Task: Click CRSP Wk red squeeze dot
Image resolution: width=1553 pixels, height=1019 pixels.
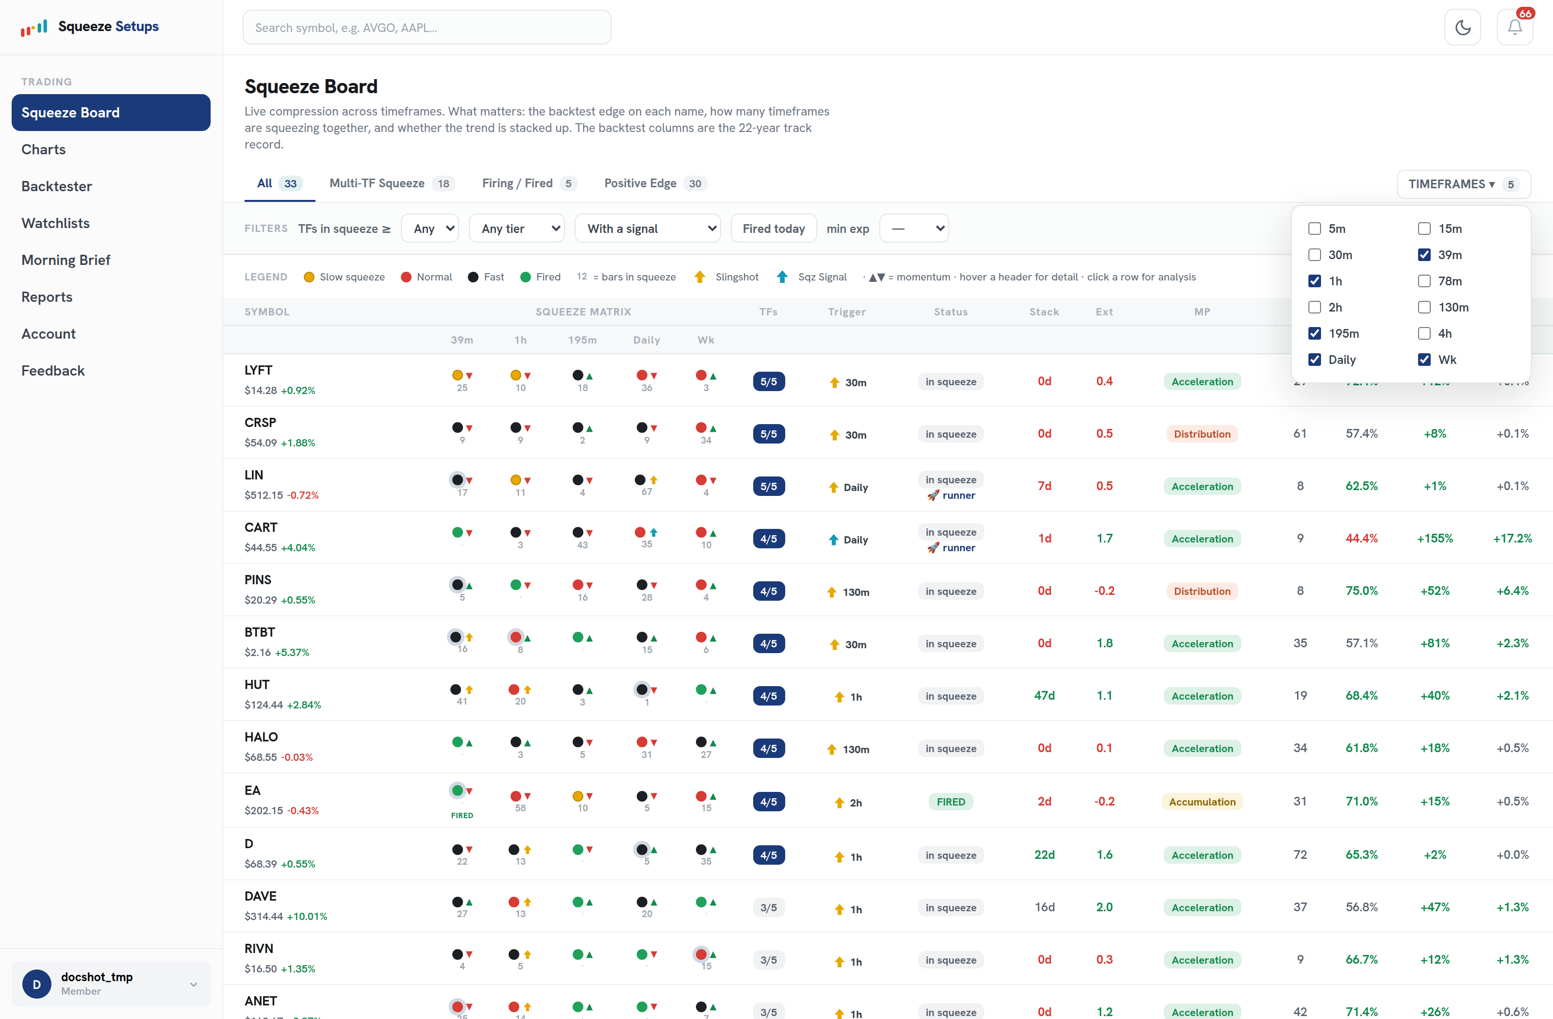Action: pyautogui.click(x=701, y=428)
